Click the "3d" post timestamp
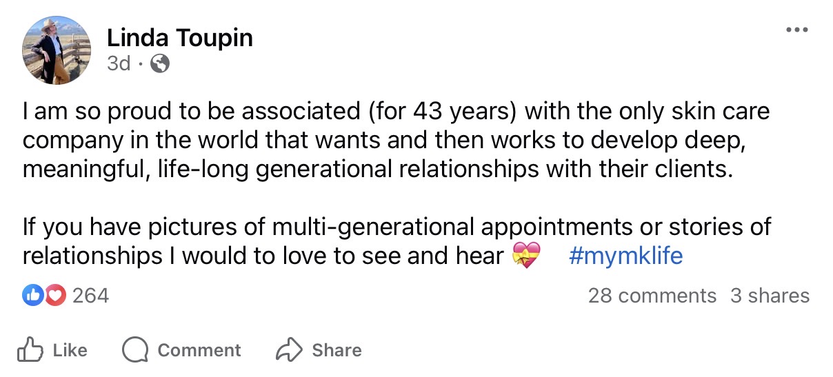This screenshot has height=377, width=833. coord(119,64)
